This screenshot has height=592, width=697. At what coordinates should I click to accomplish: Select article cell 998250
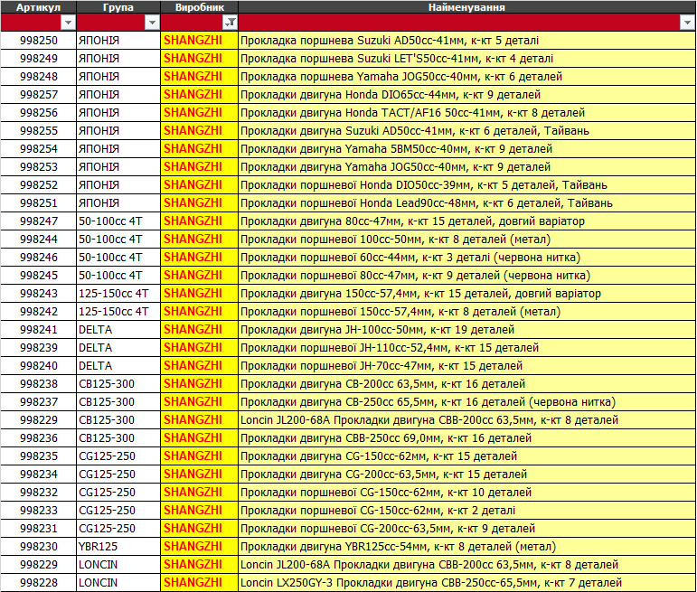[x=38, y=41]
